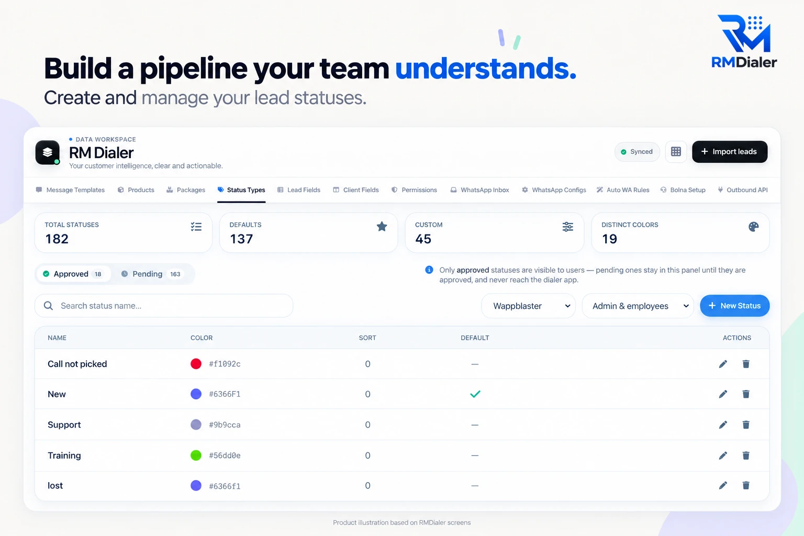
Task: Click the Defaults 137 card
Action: (x=309, y=232)
